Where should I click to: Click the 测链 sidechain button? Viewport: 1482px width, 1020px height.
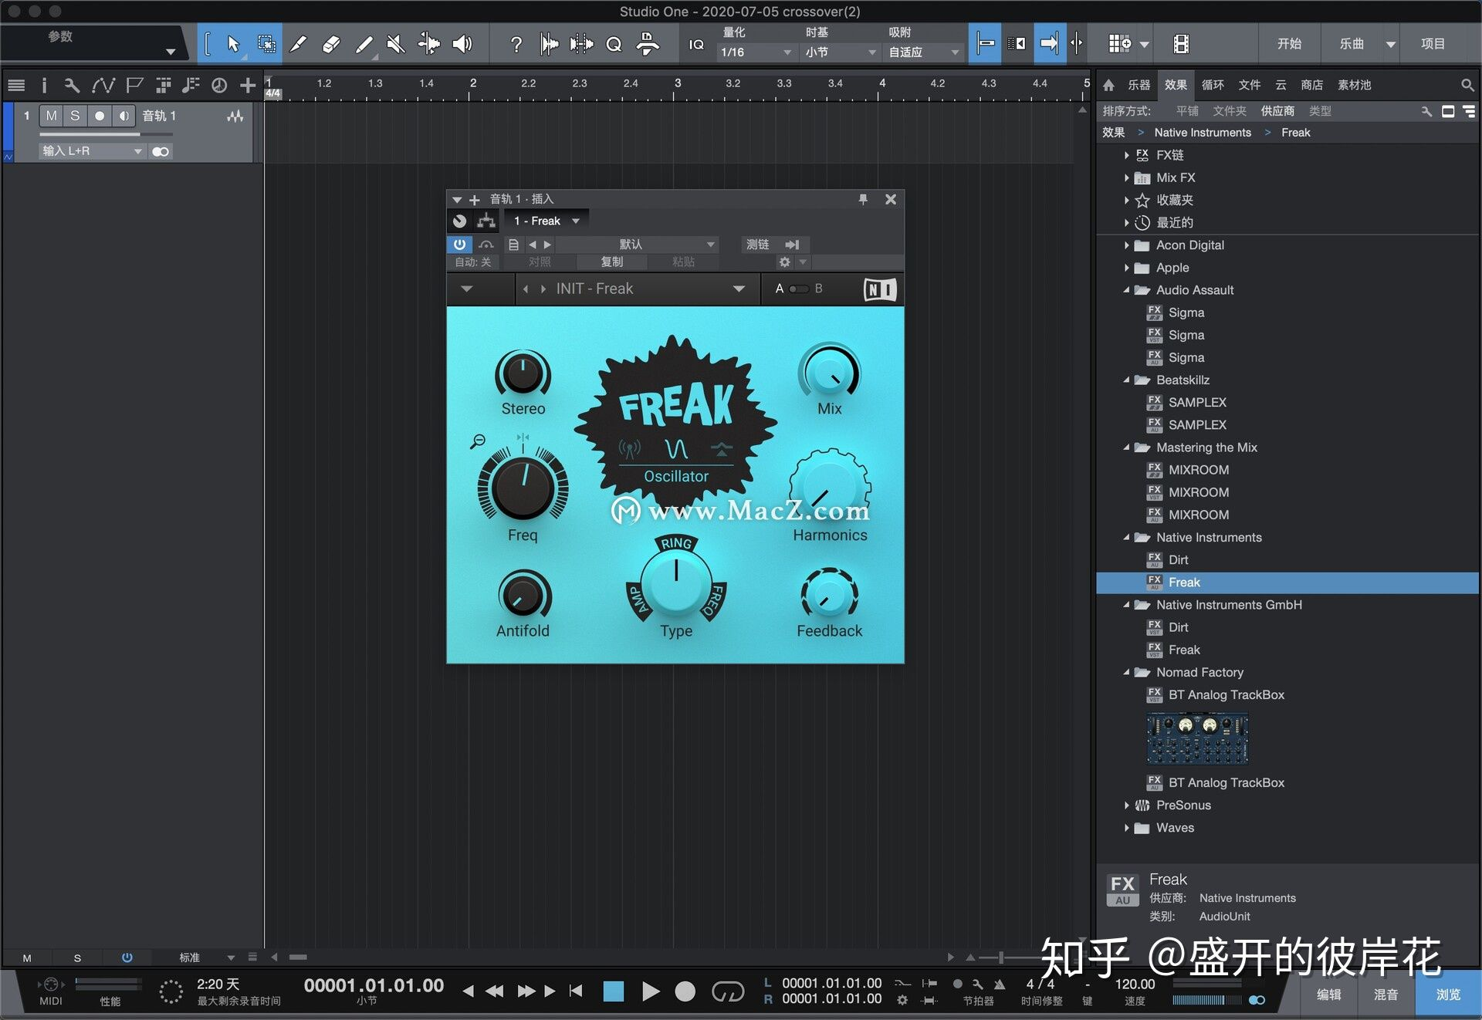tap(757, 244)
